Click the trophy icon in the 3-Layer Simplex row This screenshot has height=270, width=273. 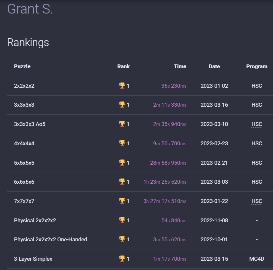pos(122,258)
